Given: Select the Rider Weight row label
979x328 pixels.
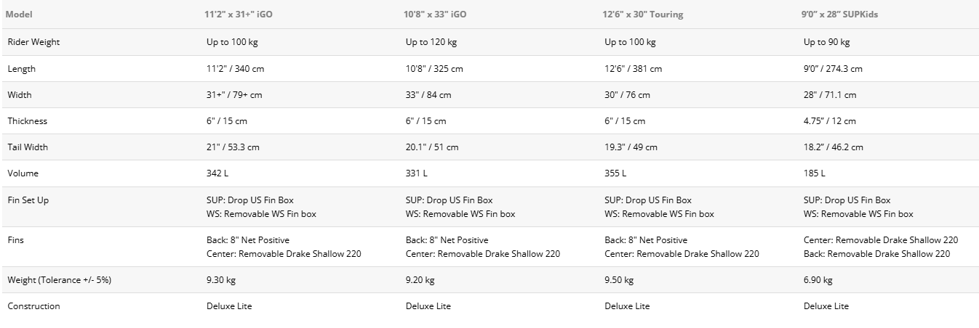Looking at the screenshot, I should [33, 42].
